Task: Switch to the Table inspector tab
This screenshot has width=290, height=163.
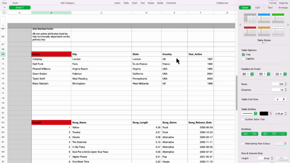Action: click(x=245, y=8)
